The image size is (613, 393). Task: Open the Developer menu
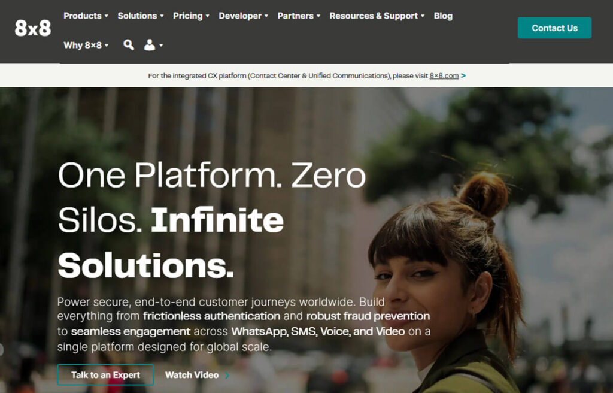[243, 16]
